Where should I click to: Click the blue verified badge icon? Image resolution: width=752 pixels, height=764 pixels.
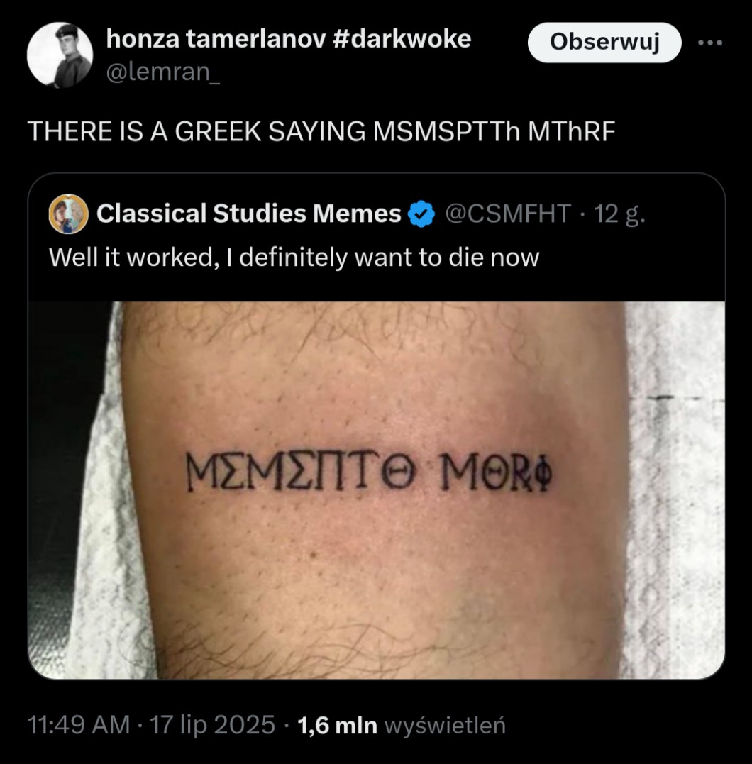421,214
